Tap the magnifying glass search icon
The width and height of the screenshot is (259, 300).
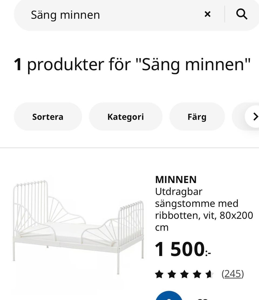click(241, 14)
